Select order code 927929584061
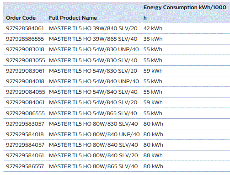Viewport: 230px width, 175px height. click(25, 155)
